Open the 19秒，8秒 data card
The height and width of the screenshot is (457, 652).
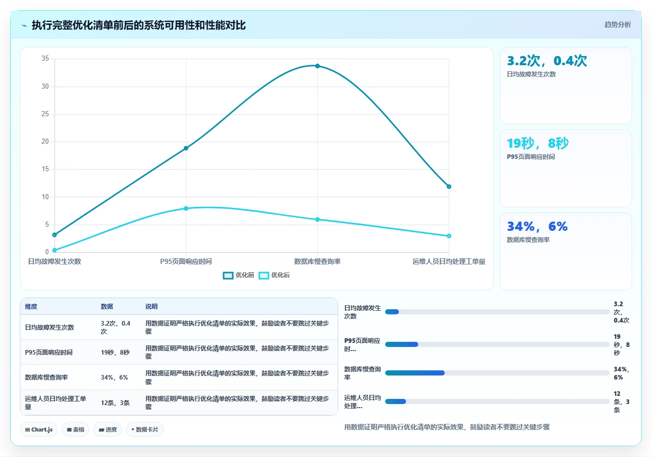coord(566,169)
